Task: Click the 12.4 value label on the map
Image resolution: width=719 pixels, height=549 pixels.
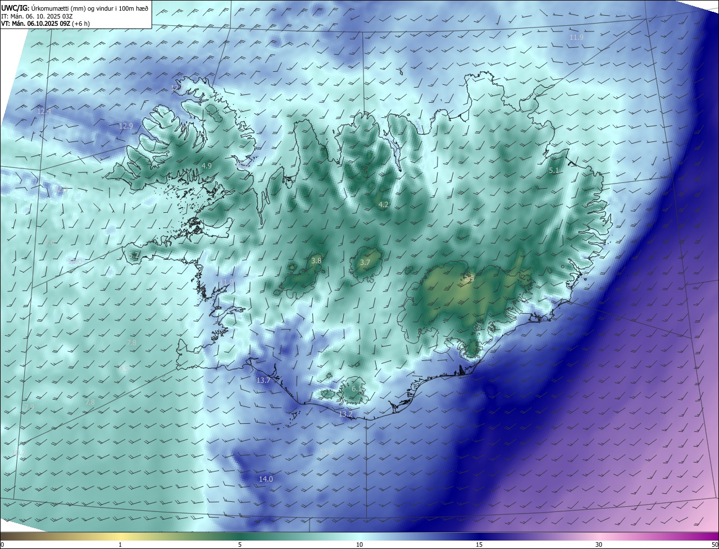Action: point(44,112)
